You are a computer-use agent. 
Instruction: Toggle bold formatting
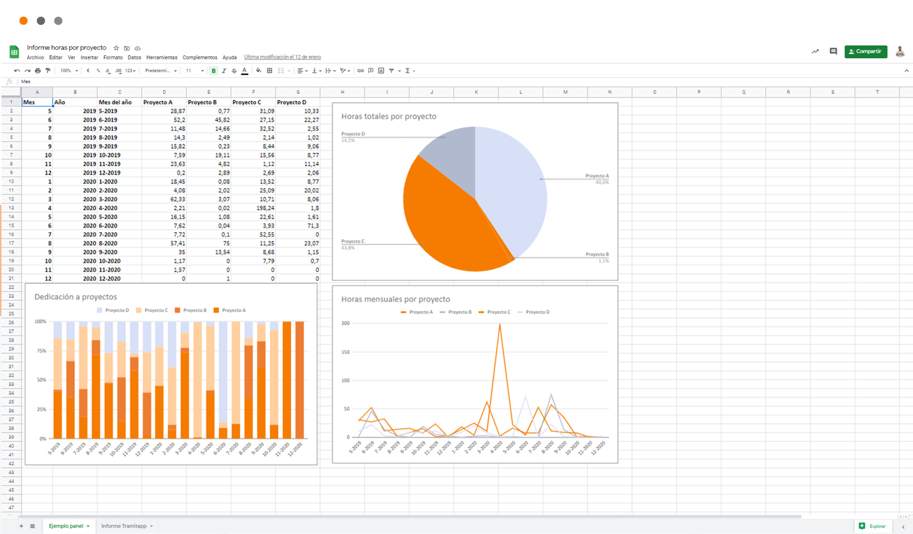tap(214, 71)
